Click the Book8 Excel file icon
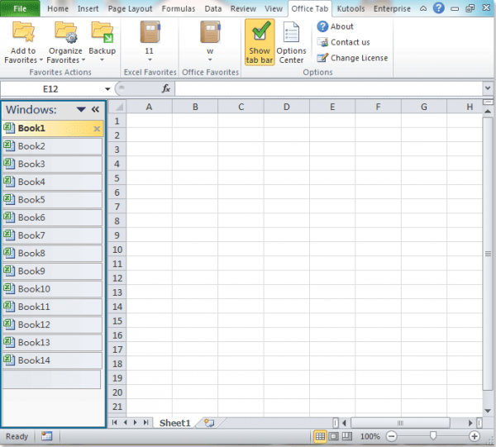The width and height of the screenshot is (496, 447). click(x=9, y=253)
